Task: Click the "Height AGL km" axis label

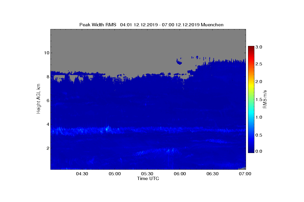Action: click(39, 99)
